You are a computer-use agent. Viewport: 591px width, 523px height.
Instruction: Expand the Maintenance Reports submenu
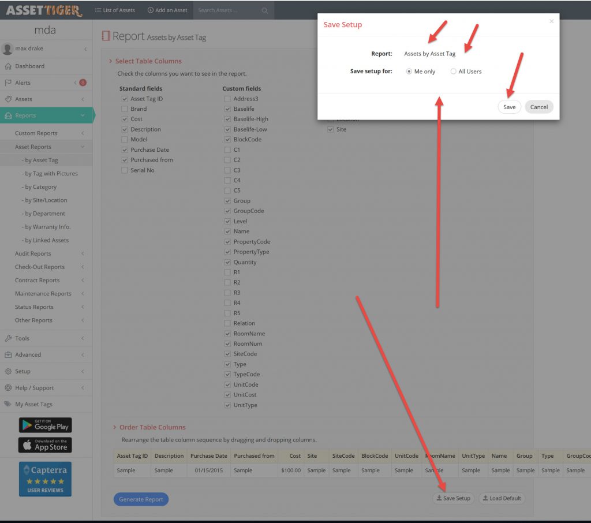[43, 294]
